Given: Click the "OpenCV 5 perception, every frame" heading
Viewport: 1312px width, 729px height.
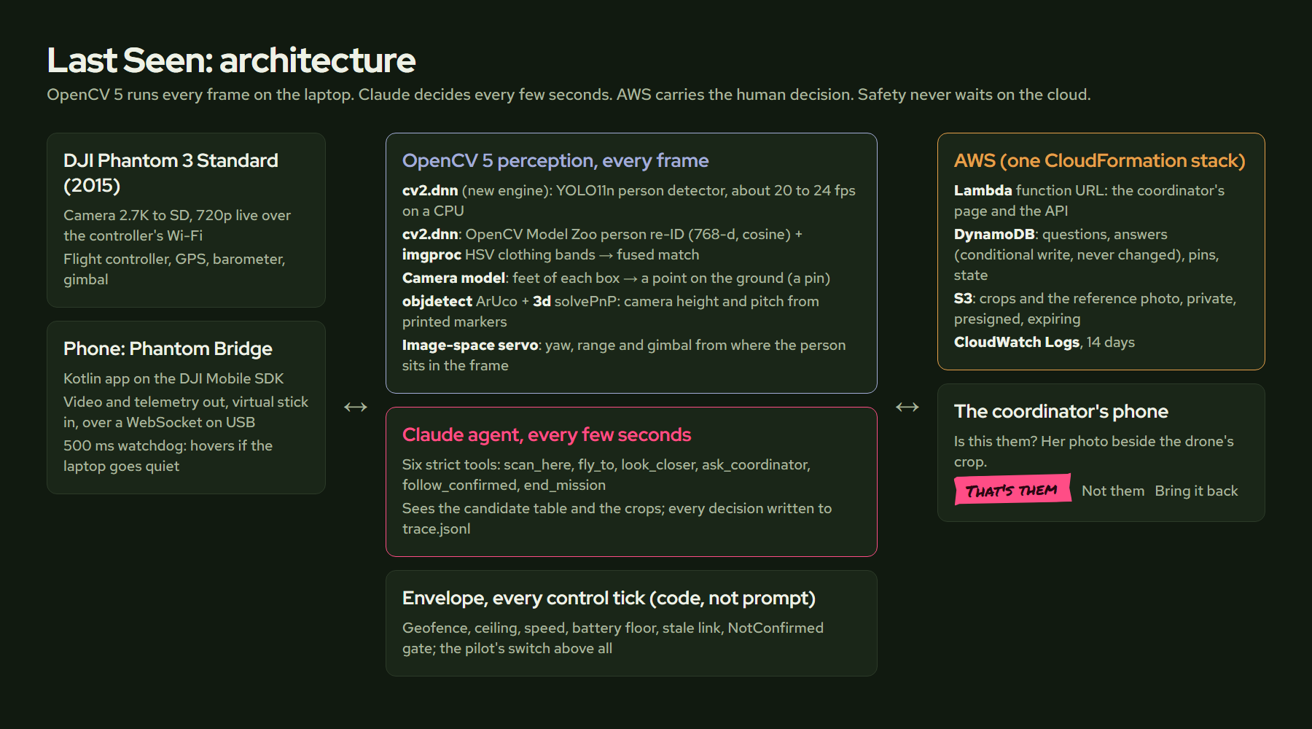Looking at the screenshot, I should pyautogui.click(x=555, y=160).
